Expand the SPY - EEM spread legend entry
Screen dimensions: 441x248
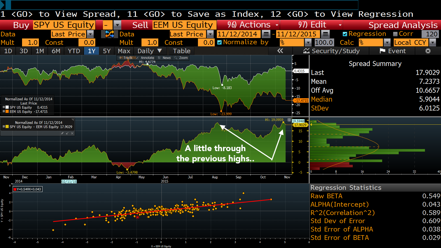[x=4, y=126]
